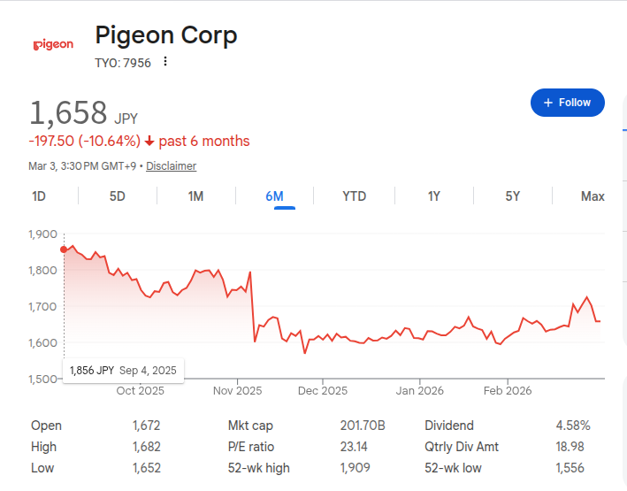Click the Pigeon logo icon

click(x=53, y=44)
